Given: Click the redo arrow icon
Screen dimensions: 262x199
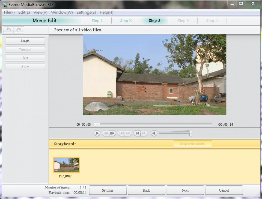Looking at the screenshot, I should [19, 30].
